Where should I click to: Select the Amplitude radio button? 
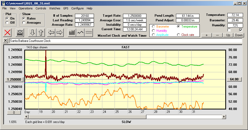pyautogui.click(x=153, y=35)
